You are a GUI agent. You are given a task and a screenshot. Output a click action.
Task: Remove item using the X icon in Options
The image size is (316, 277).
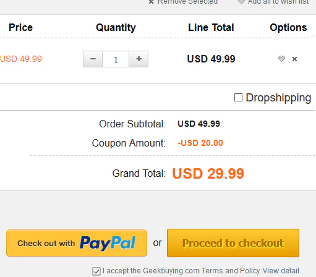(294, 59)
